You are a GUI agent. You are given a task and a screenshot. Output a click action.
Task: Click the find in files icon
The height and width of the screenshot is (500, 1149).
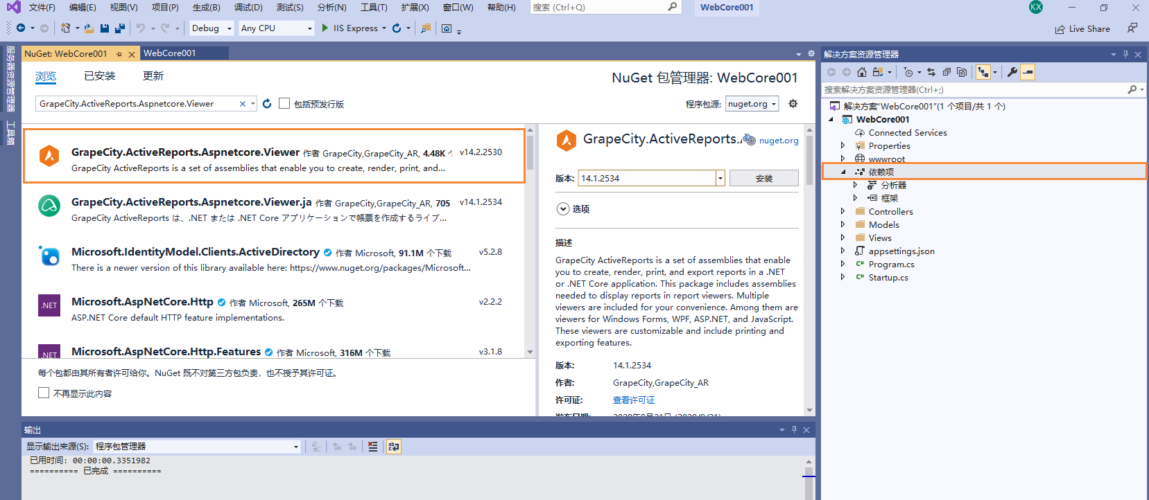426,28
